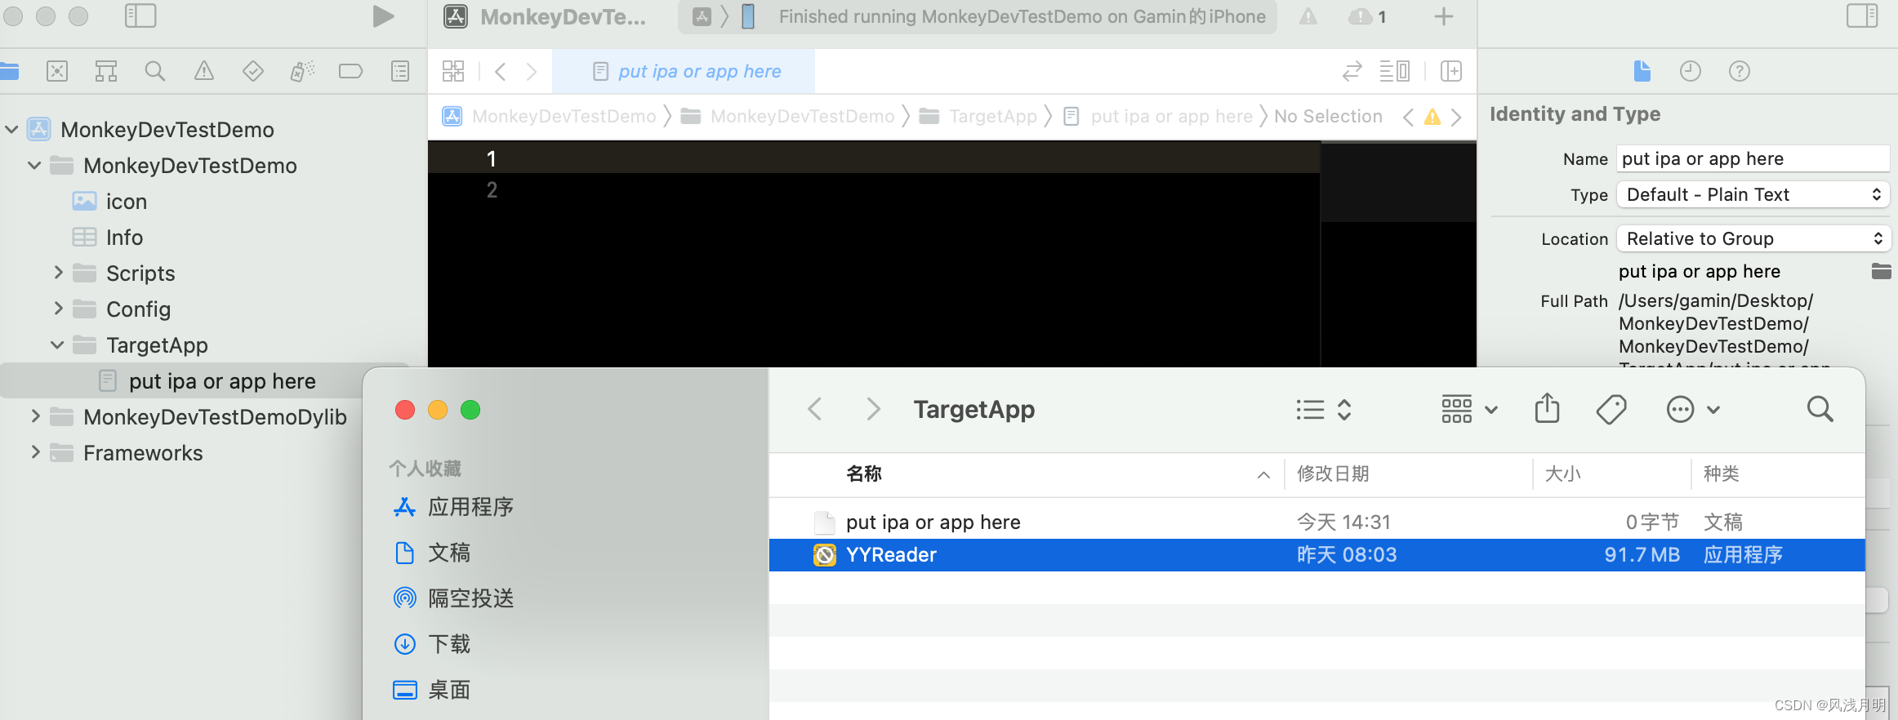Switch to the History inspector tab
This screenshot has height=720, width=1898.
click(x=1691, y=71)
